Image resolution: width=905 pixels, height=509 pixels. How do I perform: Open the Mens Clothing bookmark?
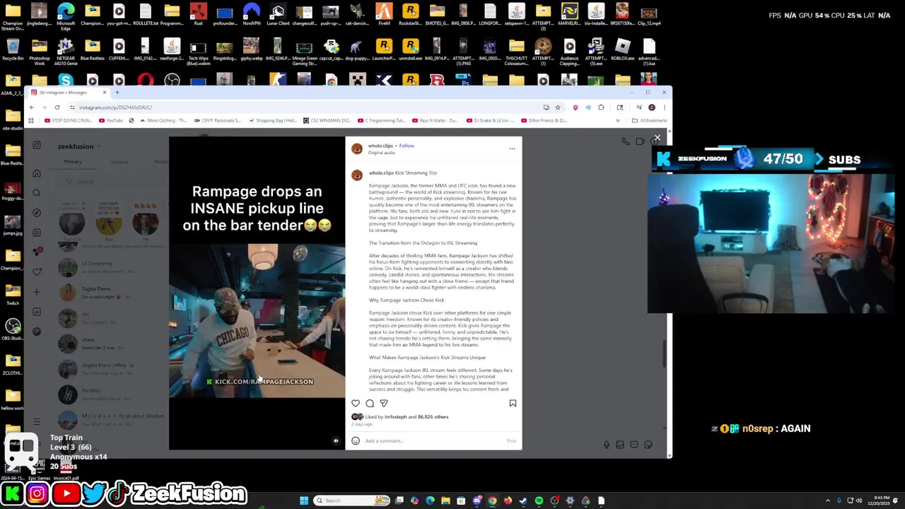pyautogui.click(x=163, y=121)
